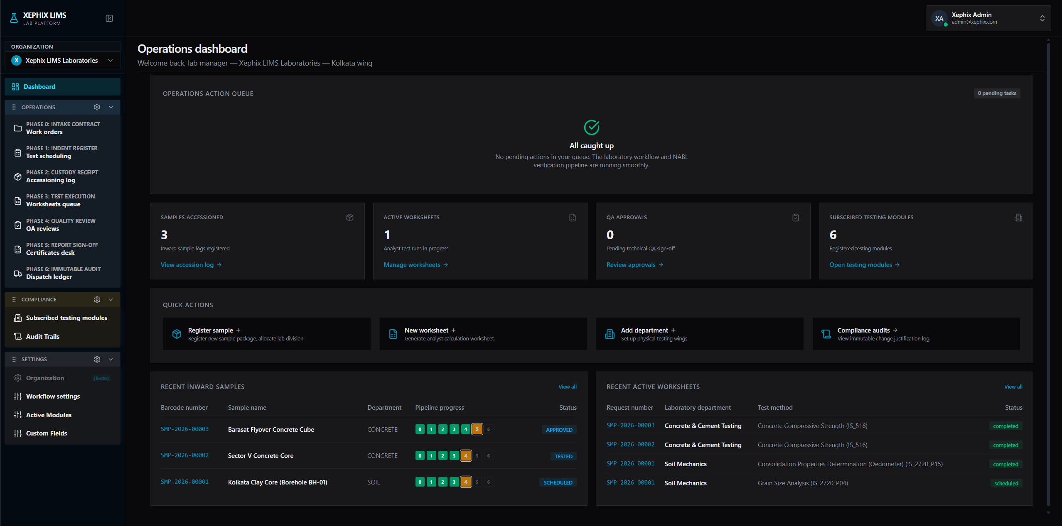Viewport: 1062px width, 526px height.
Task: Collapse the Compliance section chevron
Action: [111, 299]
